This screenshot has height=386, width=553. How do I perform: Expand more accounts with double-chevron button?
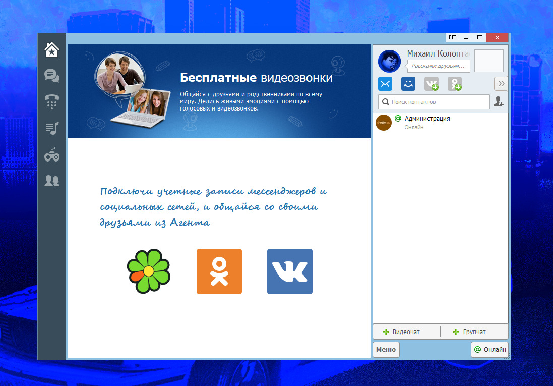[501, 84]
